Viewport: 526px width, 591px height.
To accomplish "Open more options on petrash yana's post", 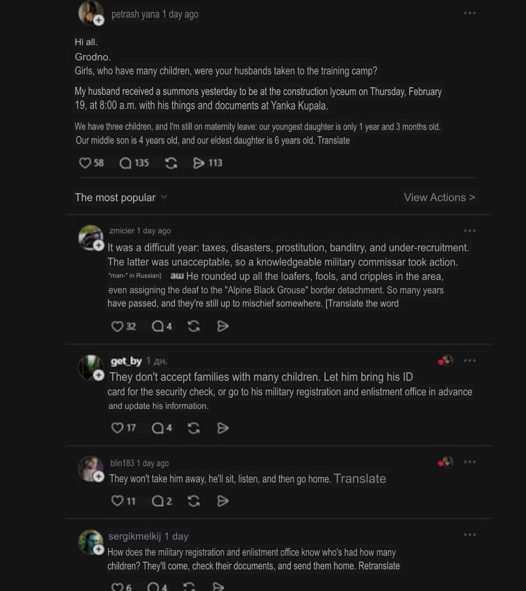I will [x=469, y=13].
